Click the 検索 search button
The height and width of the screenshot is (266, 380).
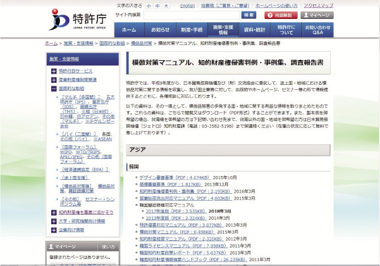pos(248,15)
